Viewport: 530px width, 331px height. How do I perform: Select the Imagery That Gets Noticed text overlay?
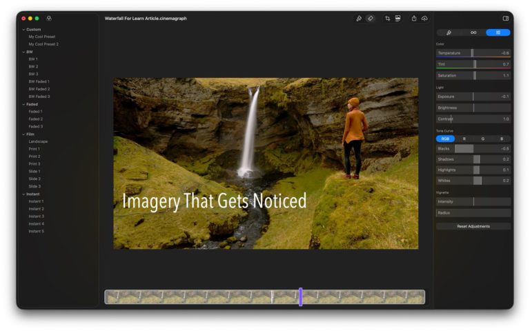[x=215, y=201]
